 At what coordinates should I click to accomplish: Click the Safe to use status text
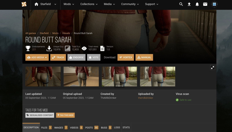(185, 100)
